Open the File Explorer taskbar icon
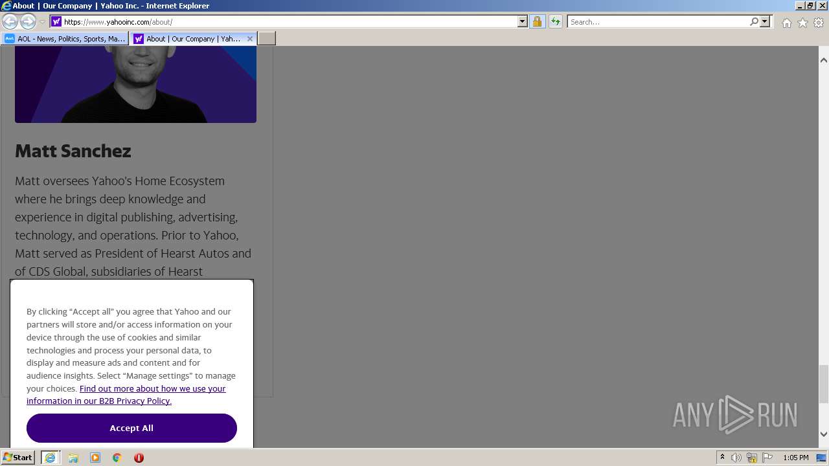Image resolution: width=829 pixels, height=466 pixels. tap(73, 458)
